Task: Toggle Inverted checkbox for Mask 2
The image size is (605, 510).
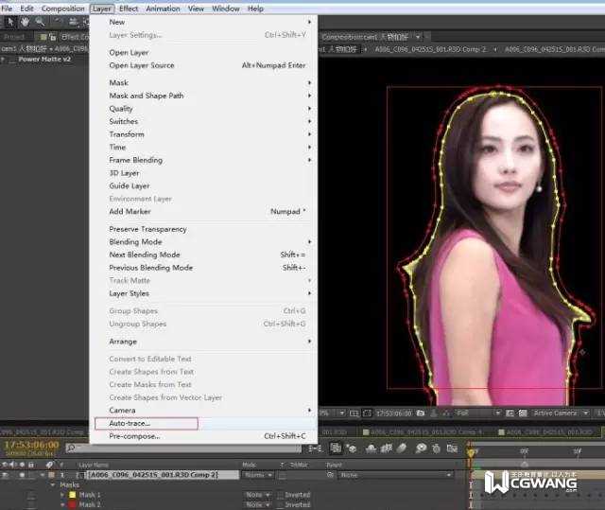Action: click(281, 504)
